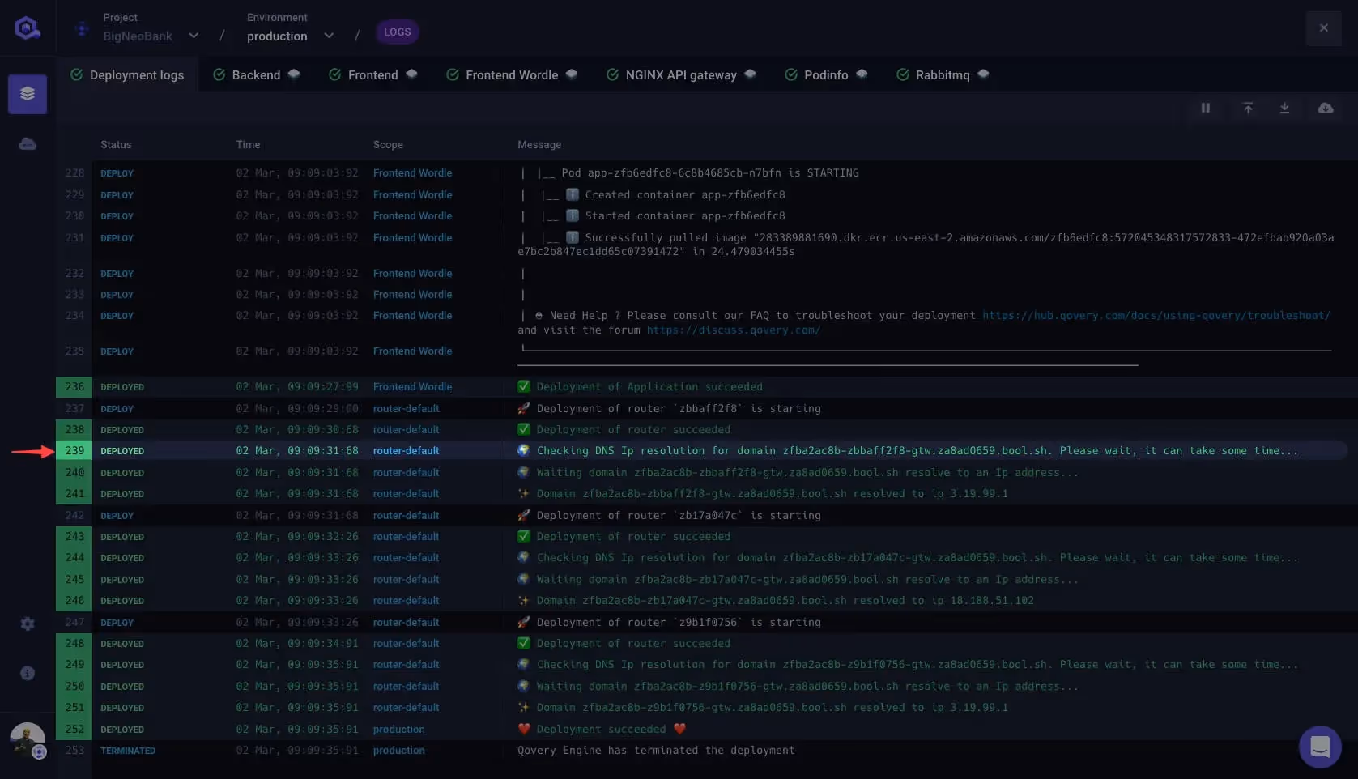
Task: Select the cloud icon in the left sidebar
Action: click(x=28, y=143)
